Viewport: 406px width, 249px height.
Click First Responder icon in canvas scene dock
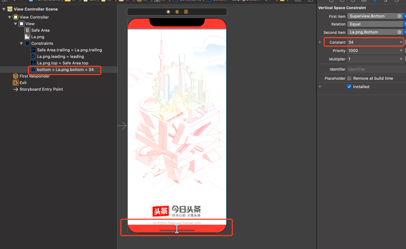point(177,12)
